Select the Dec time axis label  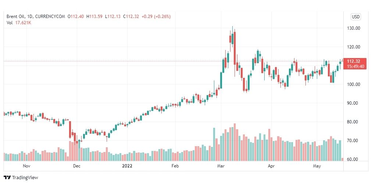coord(77,166)
